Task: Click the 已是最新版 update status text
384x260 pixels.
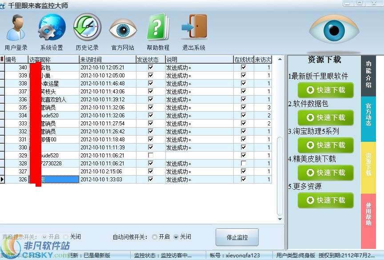Action: [x=97, y=256]
